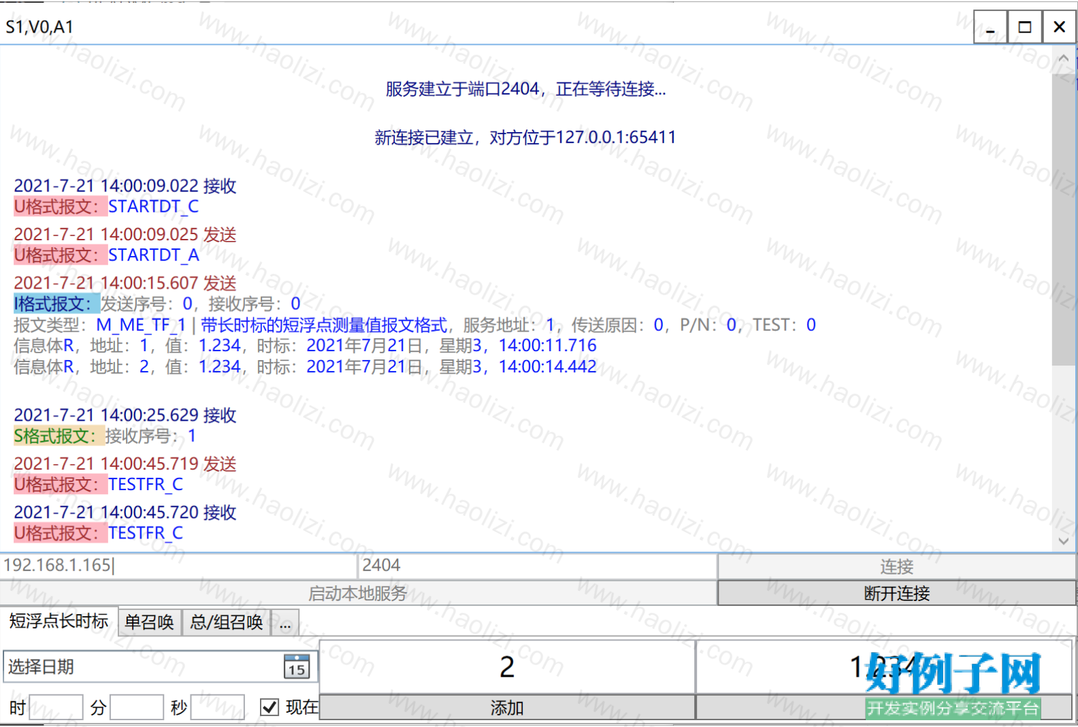Click the log scrollbar down arrow

(x=1064, y=541)
